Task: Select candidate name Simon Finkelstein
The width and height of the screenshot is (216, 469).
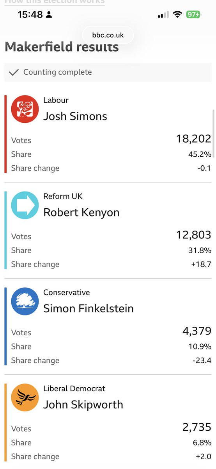Action: 89,308
